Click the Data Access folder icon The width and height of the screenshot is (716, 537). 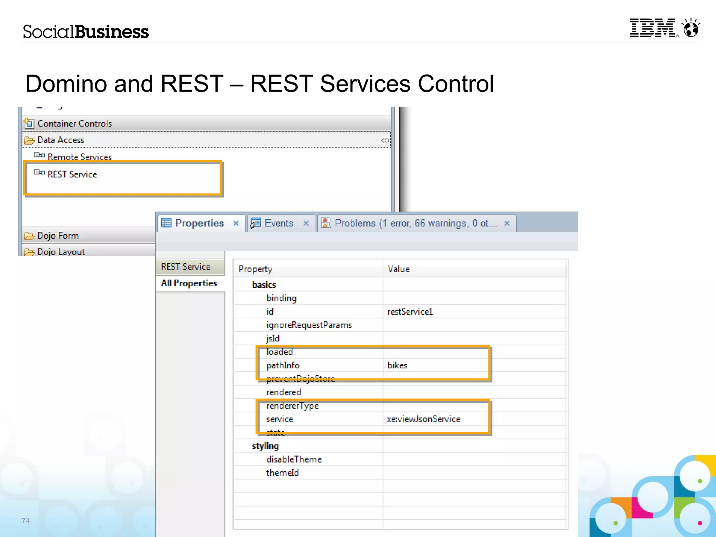tap(29, 140)
